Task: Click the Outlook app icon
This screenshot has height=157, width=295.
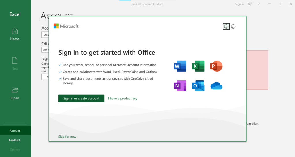Action: [198, 86]
